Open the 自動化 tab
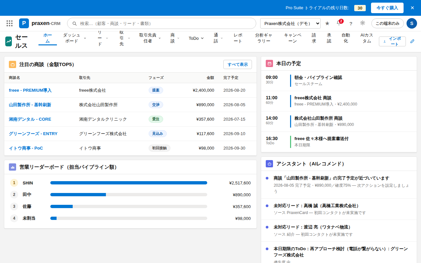This screenshot has width=421, height=263. pos(346,38)
